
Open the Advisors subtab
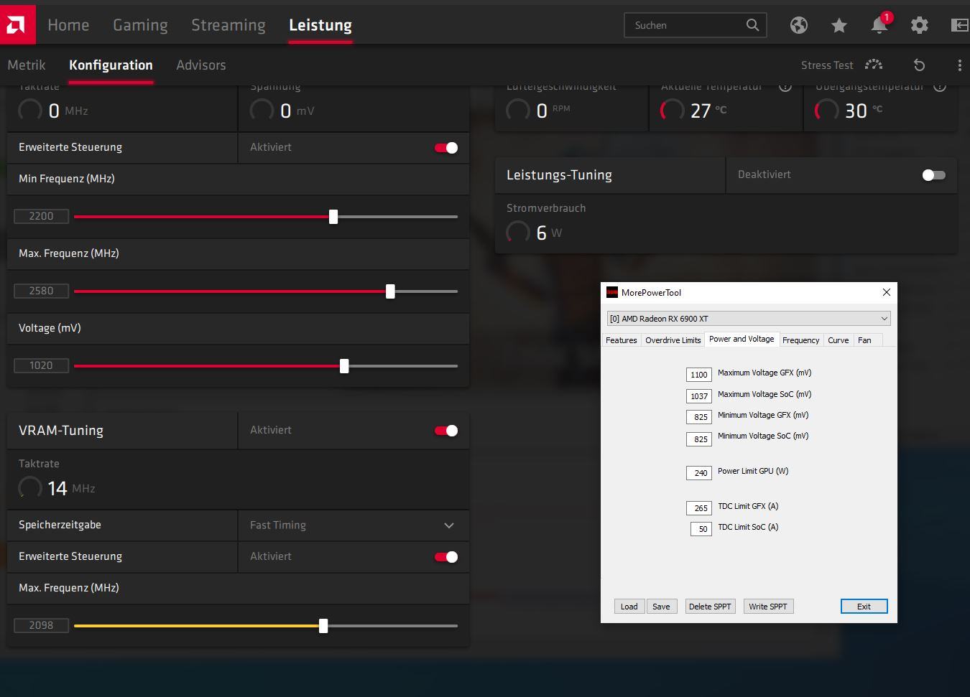[201, 65]
